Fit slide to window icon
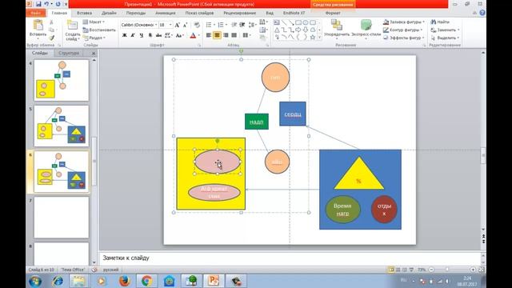The image size is (512, 288). [482, 270]
